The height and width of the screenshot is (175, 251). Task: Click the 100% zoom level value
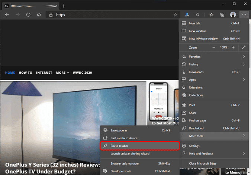point(223,47)
